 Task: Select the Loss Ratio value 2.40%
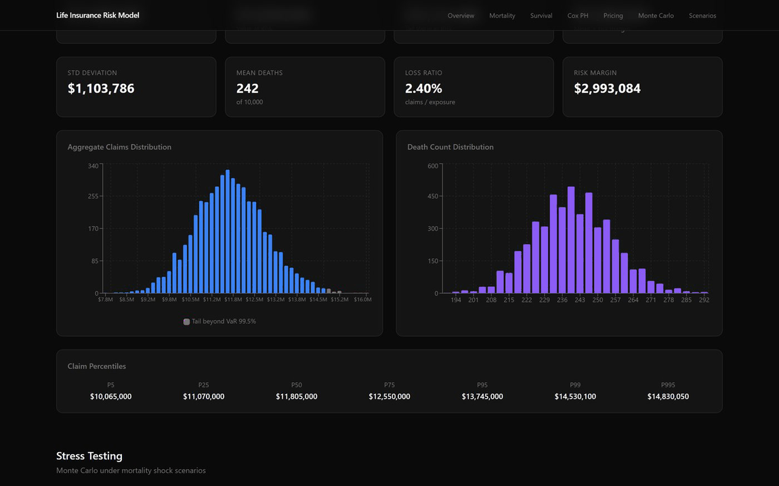423,89
